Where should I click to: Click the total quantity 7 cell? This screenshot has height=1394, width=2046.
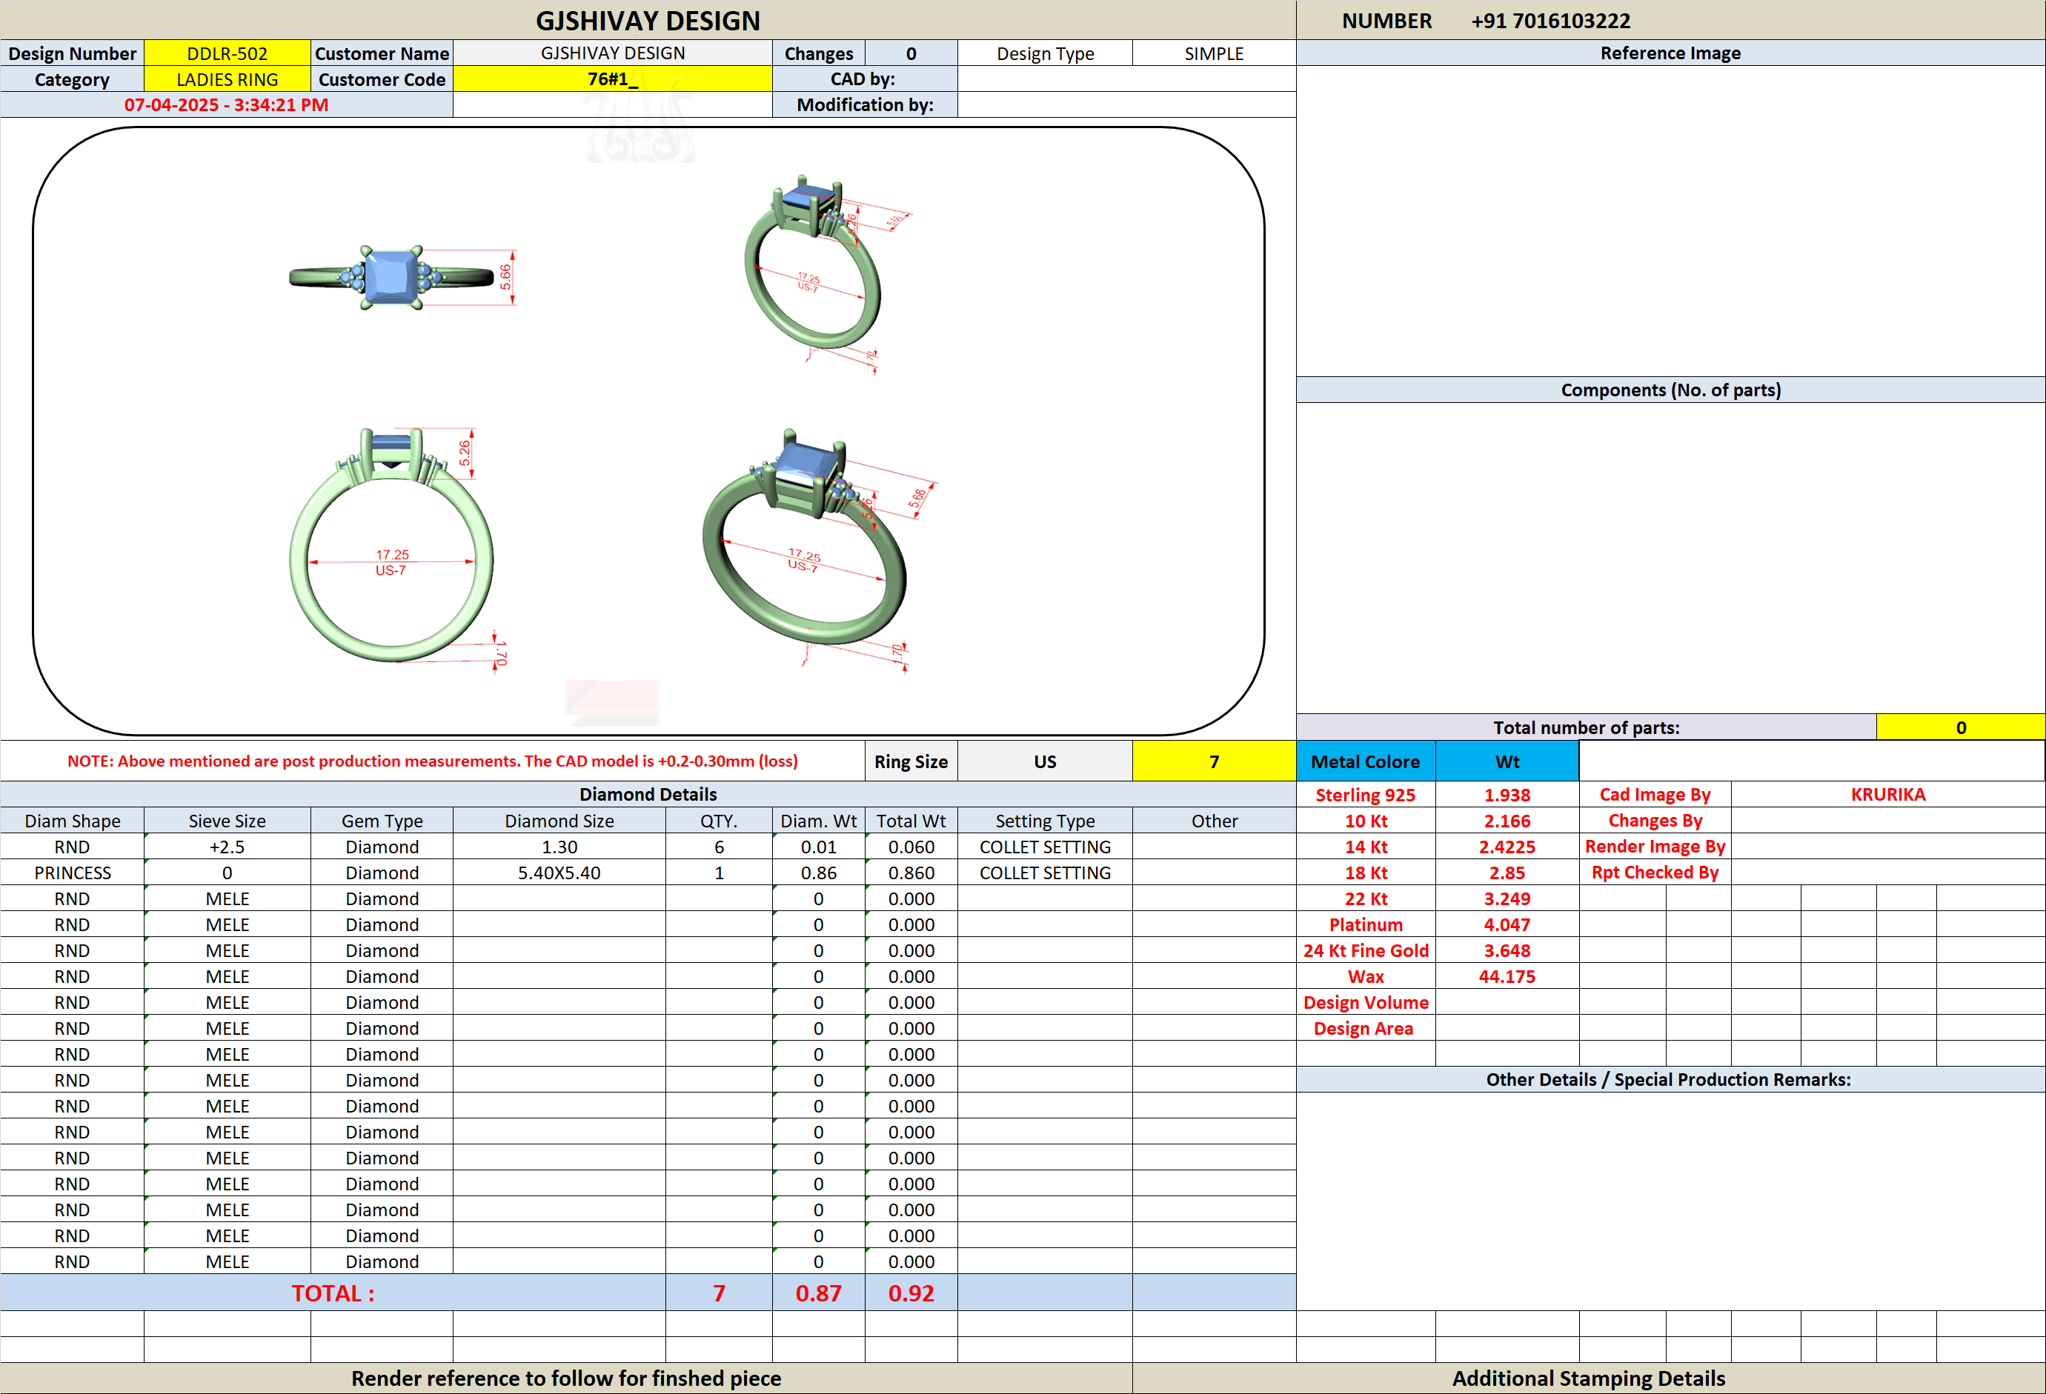click(720, 1293)
